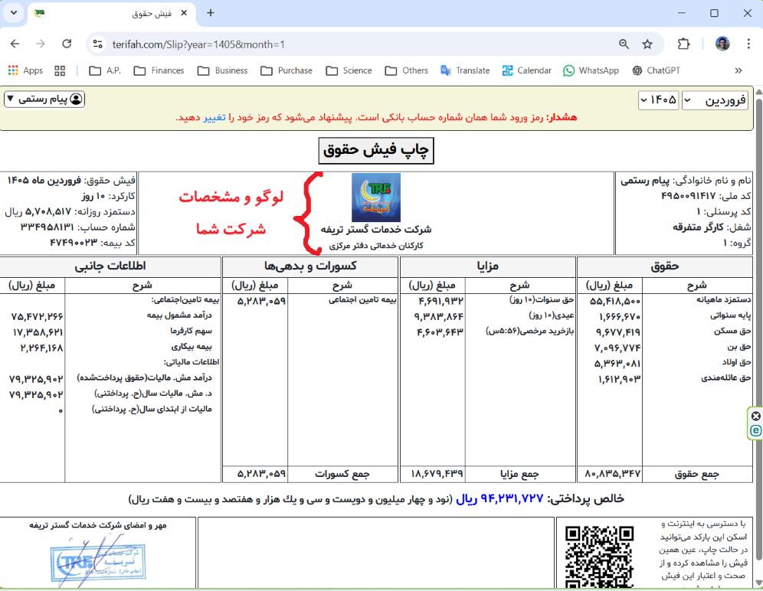Close the فیش حقوق tab
Viewport: 763px width, 591px height.
184,13
